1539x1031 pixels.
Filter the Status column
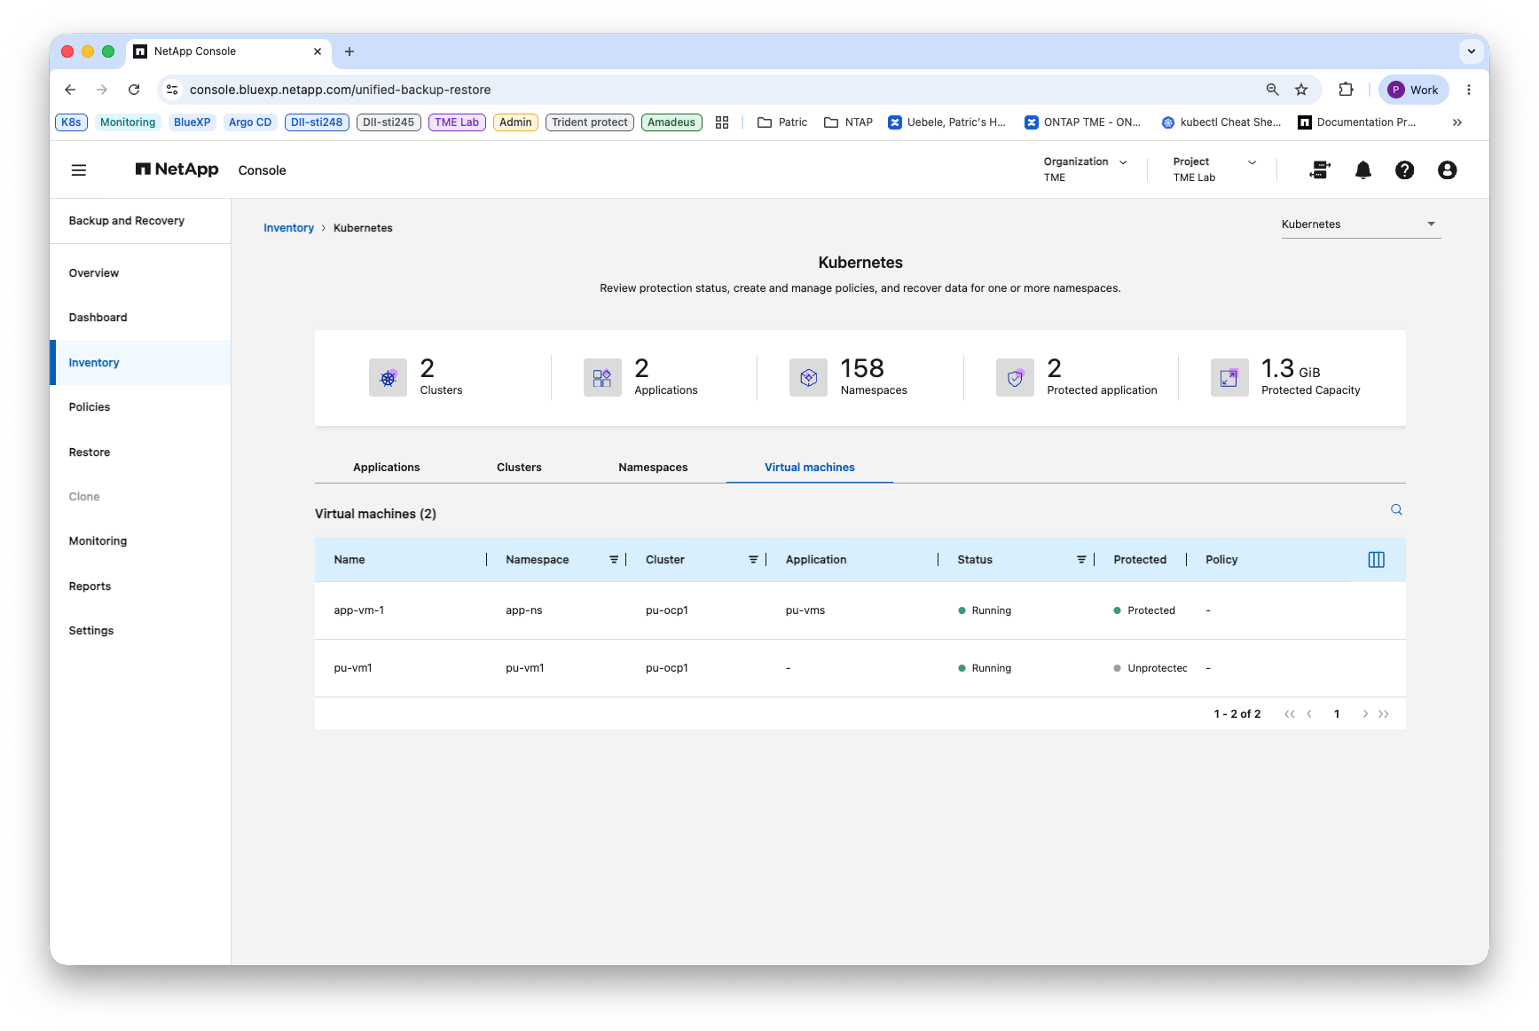click(1081, 560)
